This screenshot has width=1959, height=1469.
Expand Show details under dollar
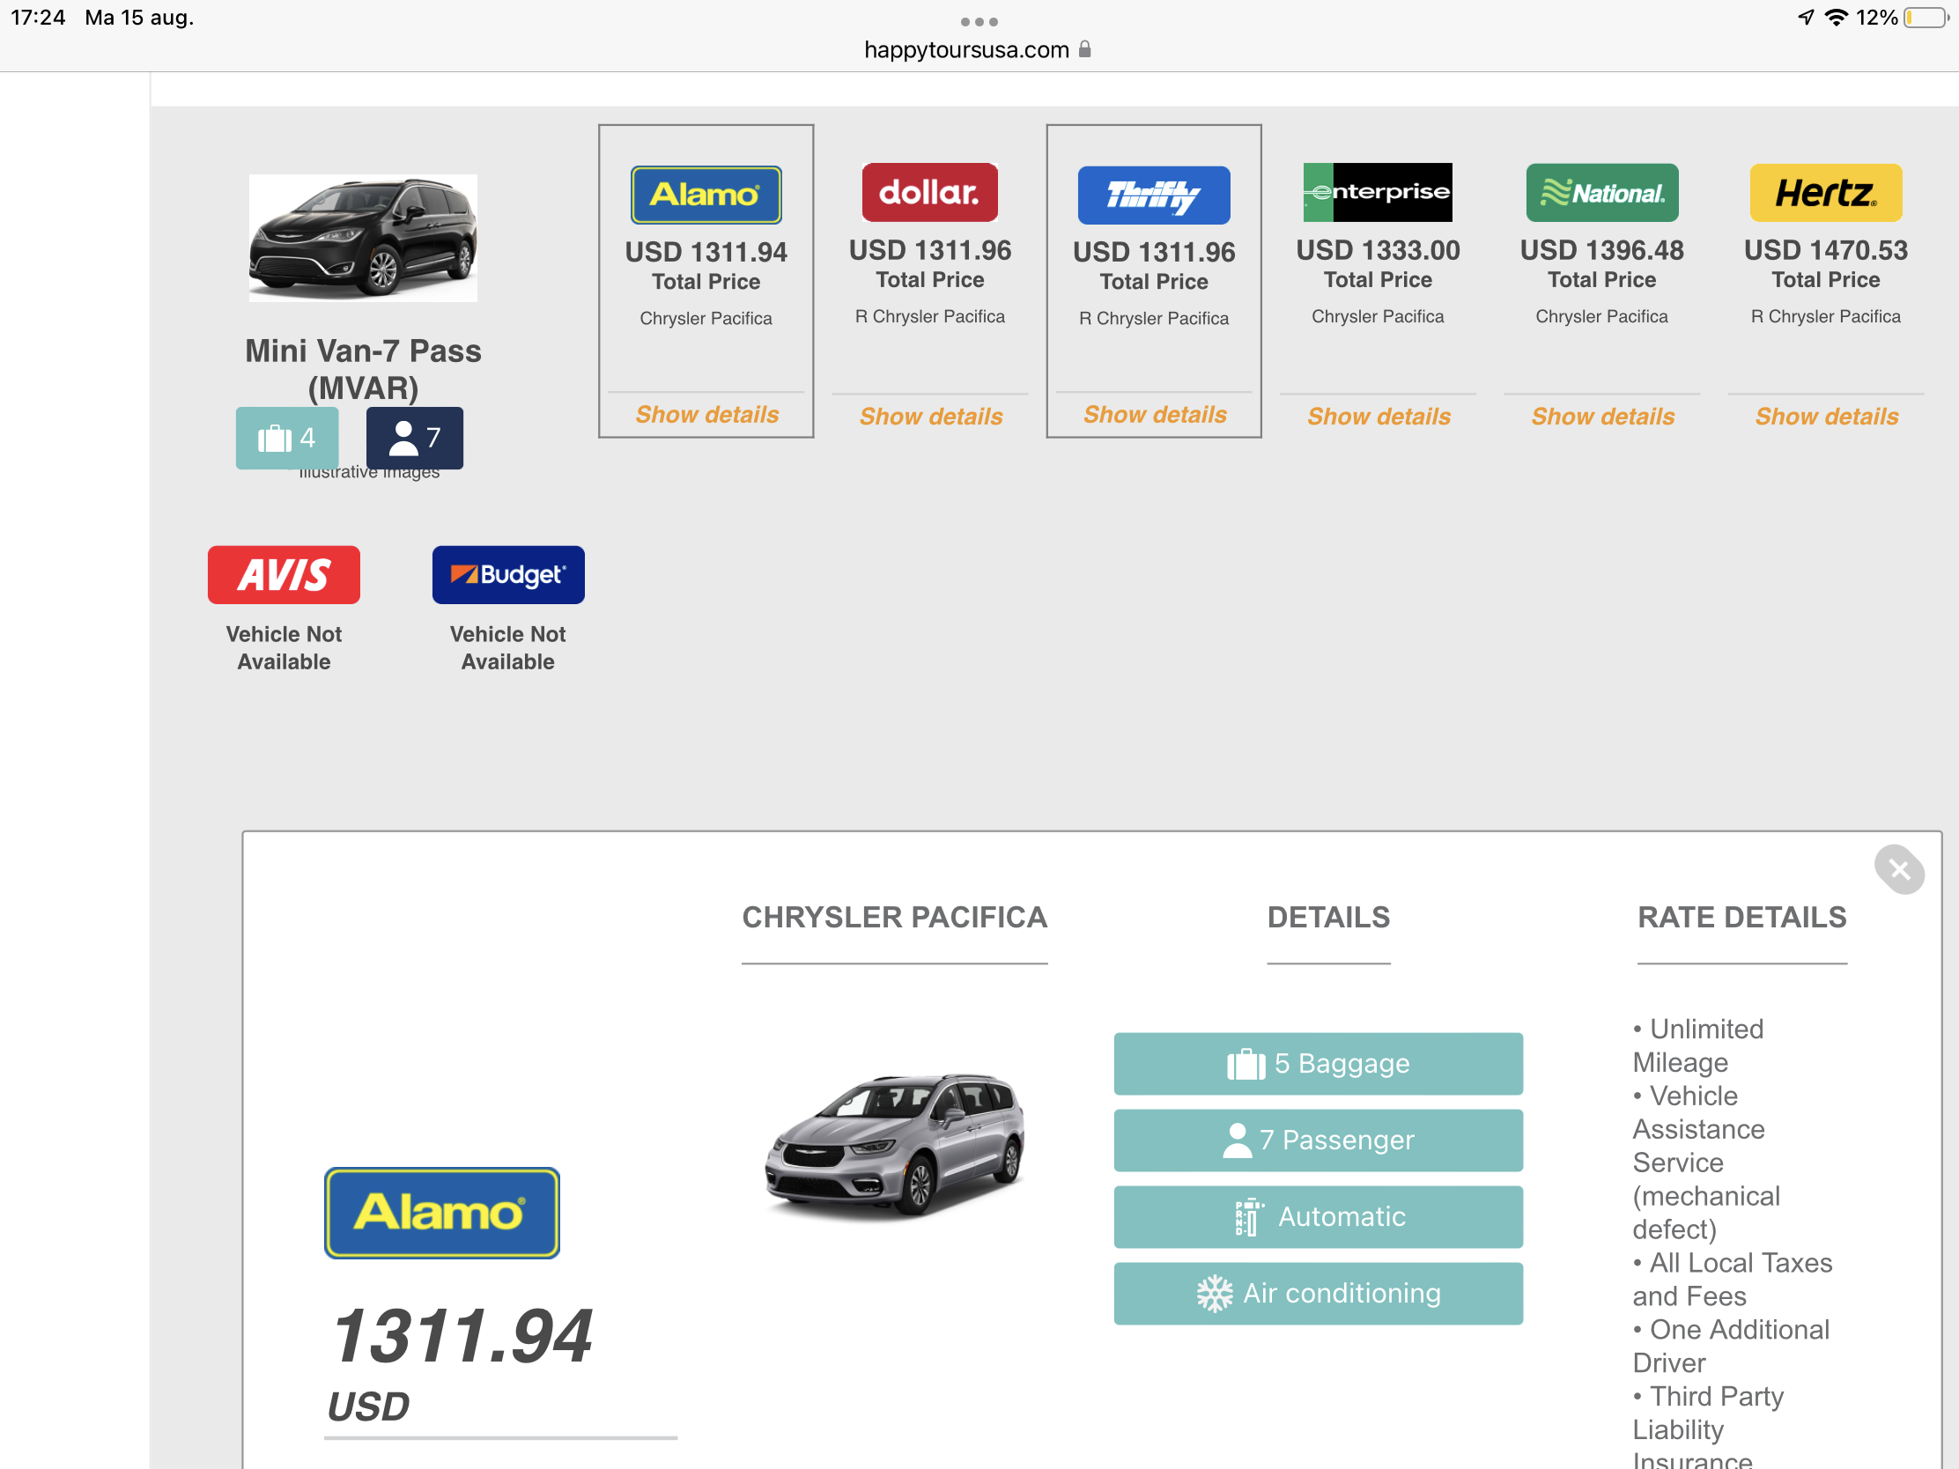click(931, 417)
